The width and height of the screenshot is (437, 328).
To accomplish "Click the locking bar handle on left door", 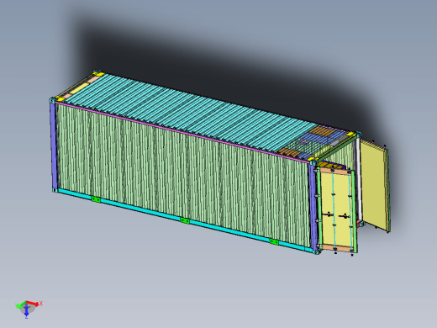I will (x=329, y=215).
